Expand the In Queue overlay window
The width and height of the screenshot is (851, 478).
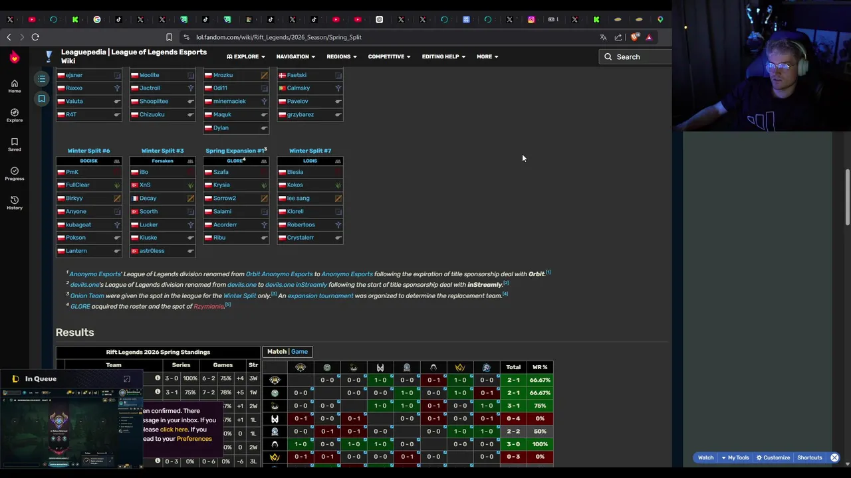[127, 379]
